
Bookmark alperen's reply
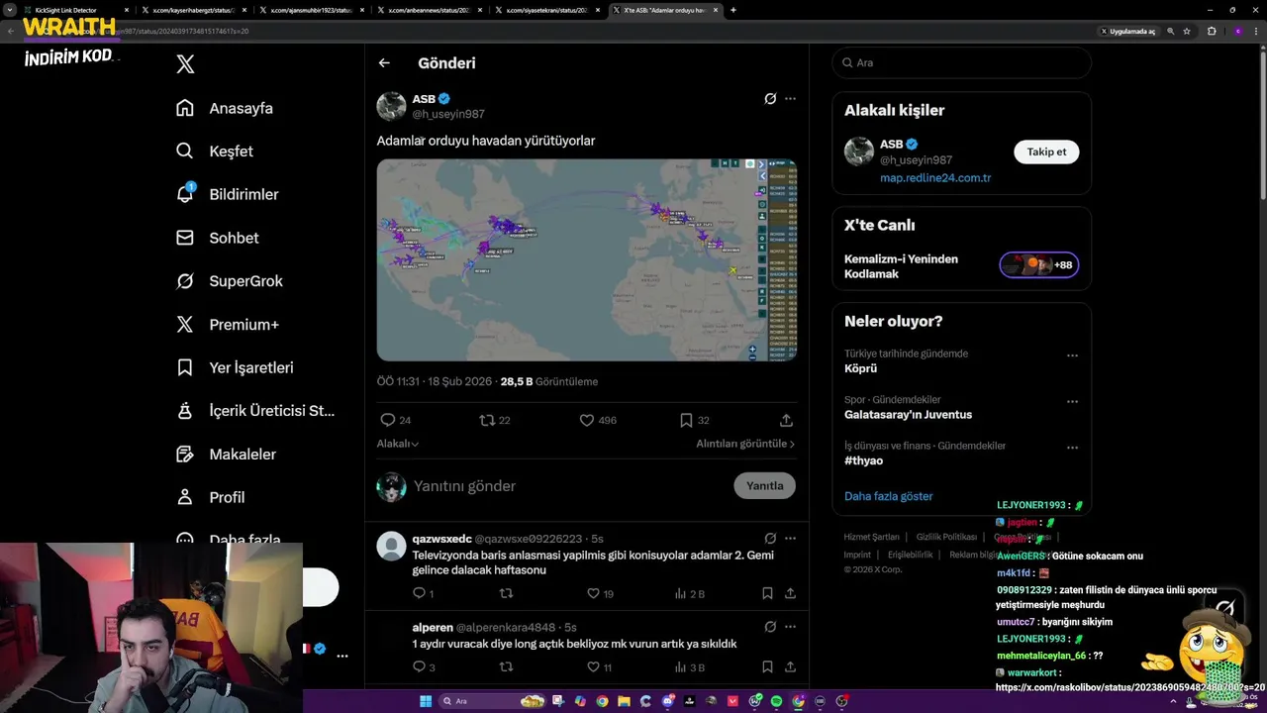767,667
